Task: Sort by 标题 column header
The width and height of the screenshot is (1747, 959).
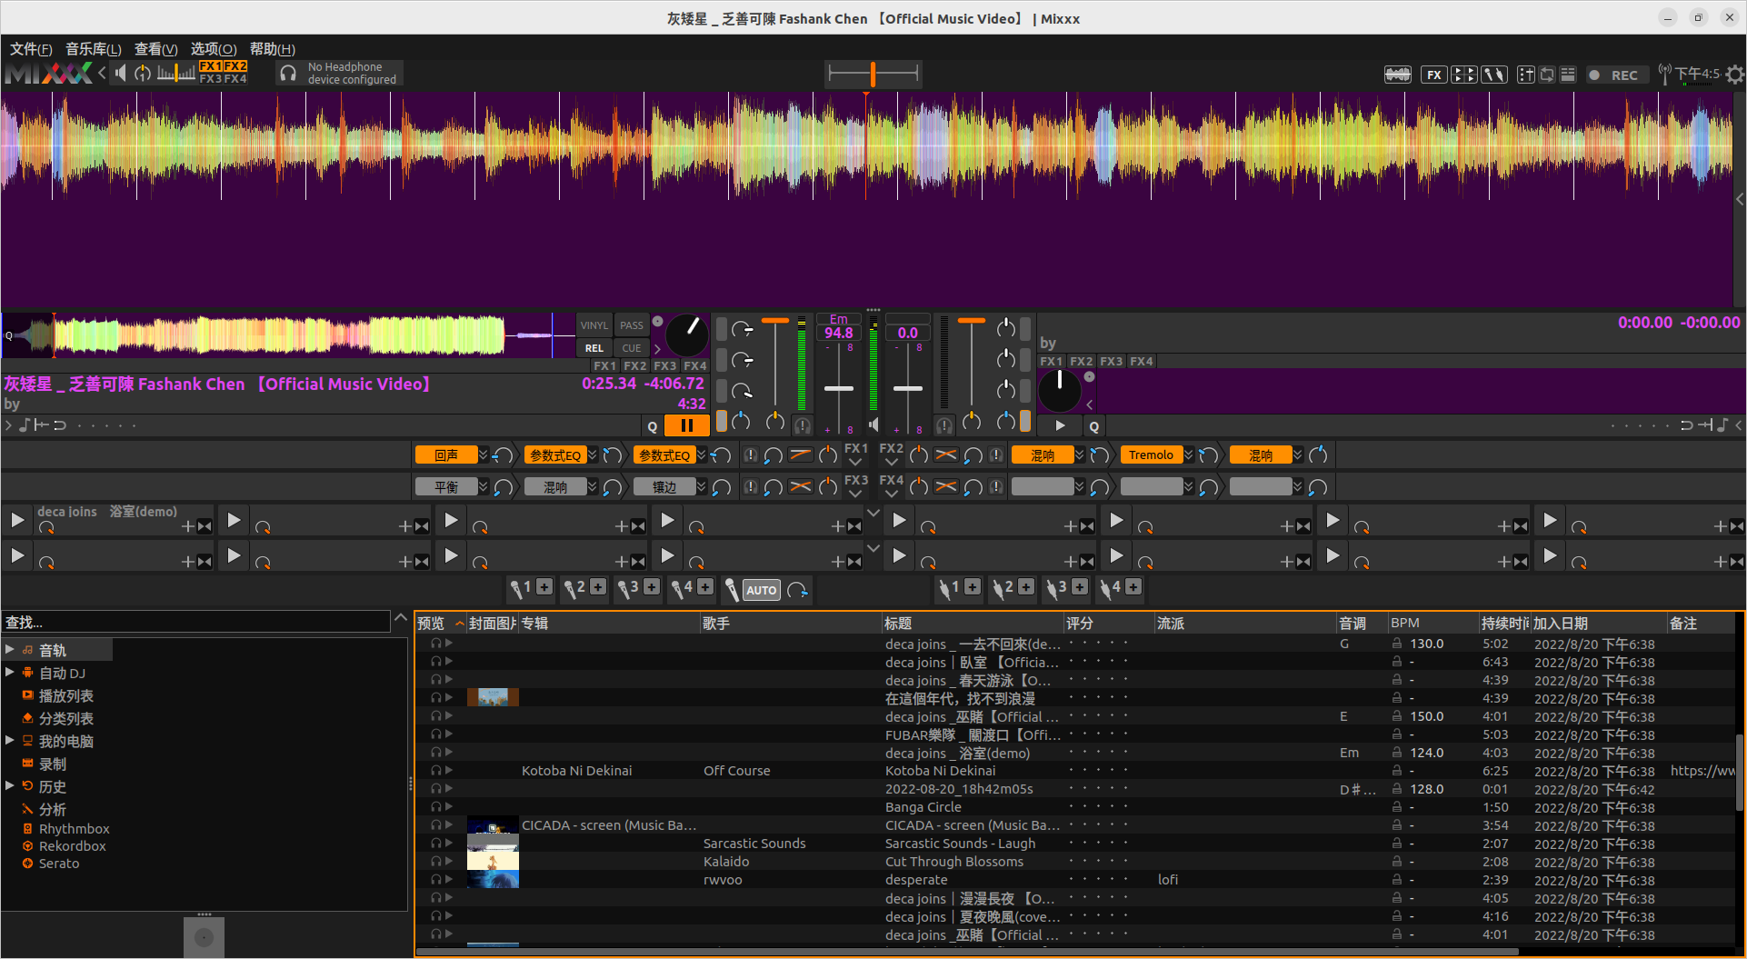Action: tap(973, 623)
